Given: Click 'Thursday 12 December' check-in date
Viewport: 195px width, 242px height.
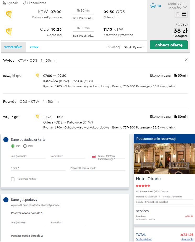Looking at the screenshot, I should [x=147, y=197].
